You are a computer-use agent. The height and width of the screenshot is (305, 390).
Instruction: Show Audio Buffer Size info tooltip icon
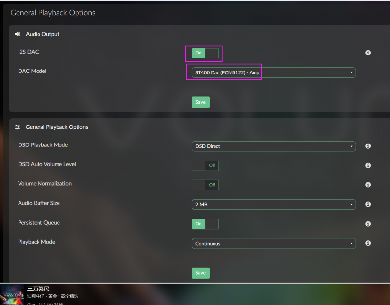tap(368, 204)
